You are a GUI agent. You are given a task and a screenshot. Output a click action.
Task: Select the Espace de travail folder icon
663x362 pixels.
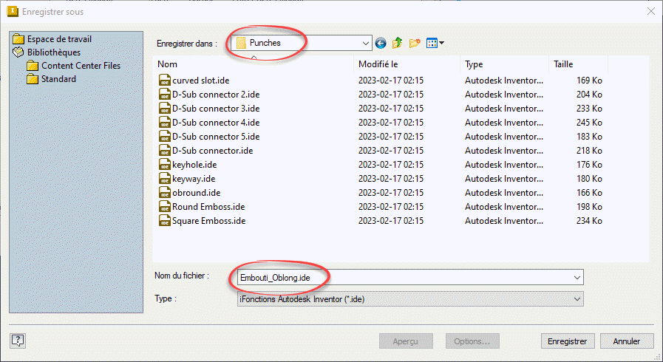(18, 39)
